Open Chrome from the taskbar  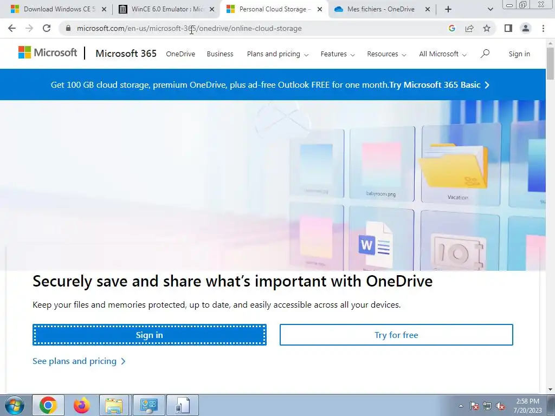pyautogui.click(x=48, y=405)
